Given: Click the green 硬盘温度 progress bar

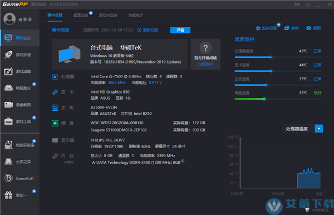Looking at the screenshot, I should (x=278, y=99).
